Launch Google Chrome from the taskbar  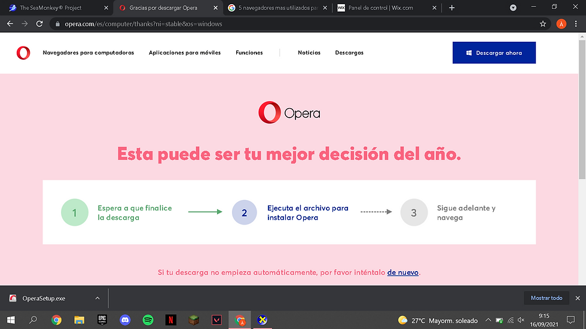coord(56,320)
